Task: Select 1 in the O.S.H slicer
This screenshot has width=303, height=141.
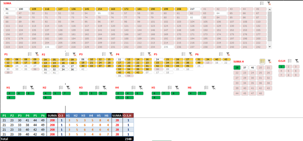Action: coord(281,67)
